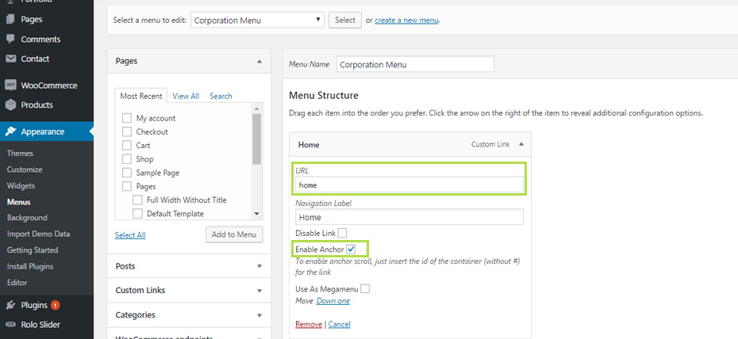Click the Add to Menu button

(234, 234)
